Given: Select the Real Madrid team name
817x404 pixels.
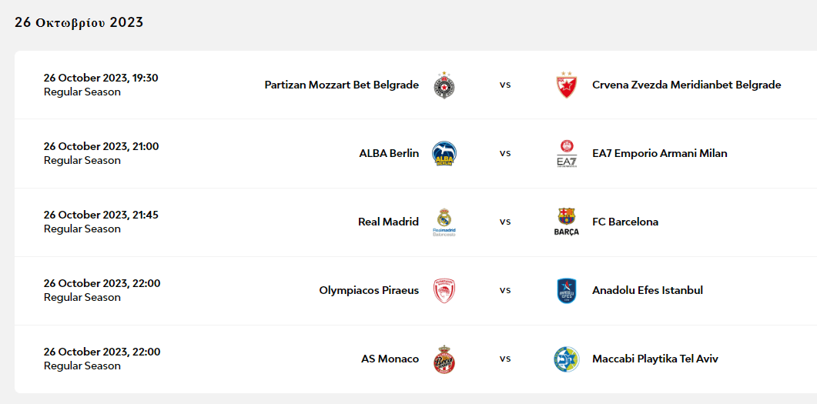Looking at the screenshot, I should pyautogui.click(x=388, y=222).
